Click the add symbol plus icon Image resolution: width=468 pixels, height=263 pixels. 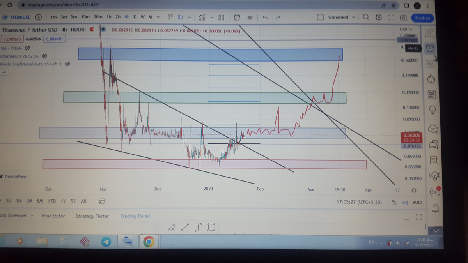point(38,18)
